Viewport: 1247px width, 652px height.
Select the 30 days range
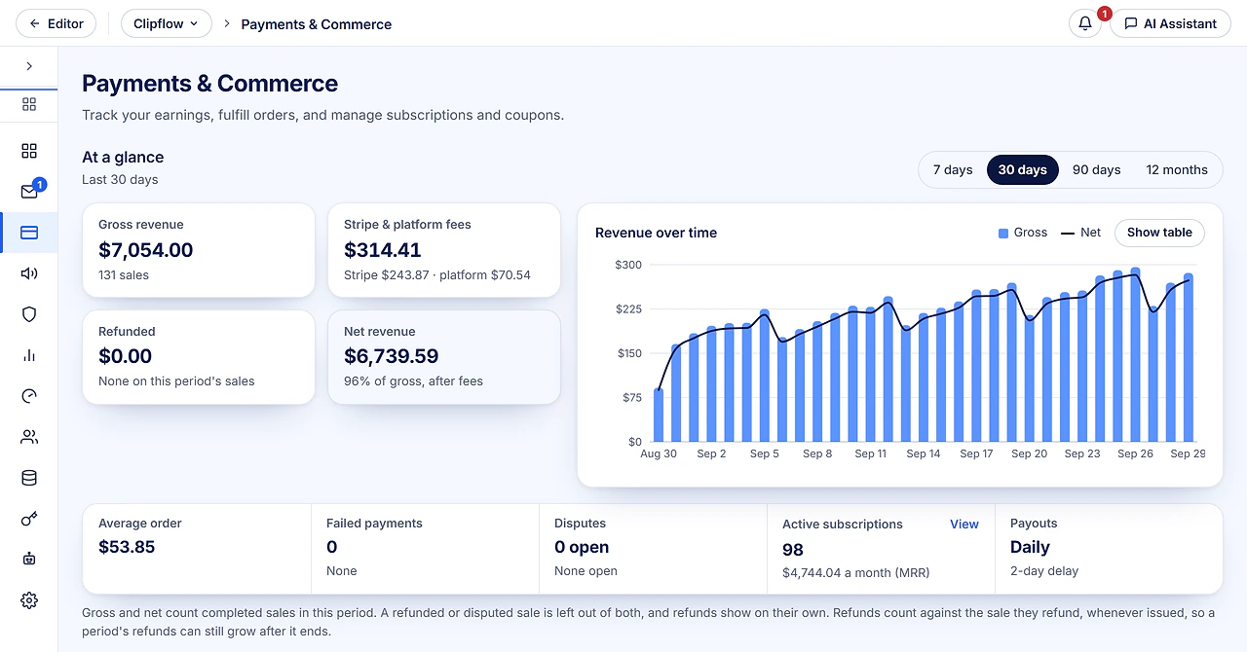pyautogui.click(x=1022, y=169)
